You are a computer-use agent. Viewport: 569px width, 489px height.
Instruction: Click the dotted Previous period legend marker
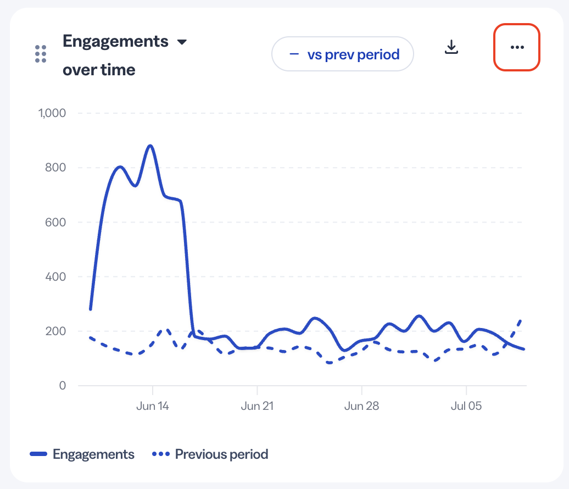pyautogui.click(x=161, y=454)
